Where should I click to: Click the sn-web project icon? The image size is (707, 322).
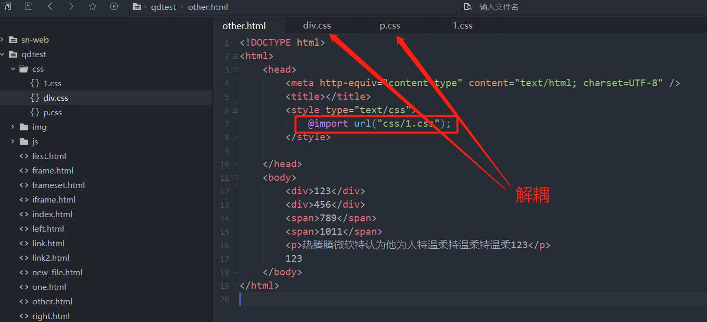[13, 40]
